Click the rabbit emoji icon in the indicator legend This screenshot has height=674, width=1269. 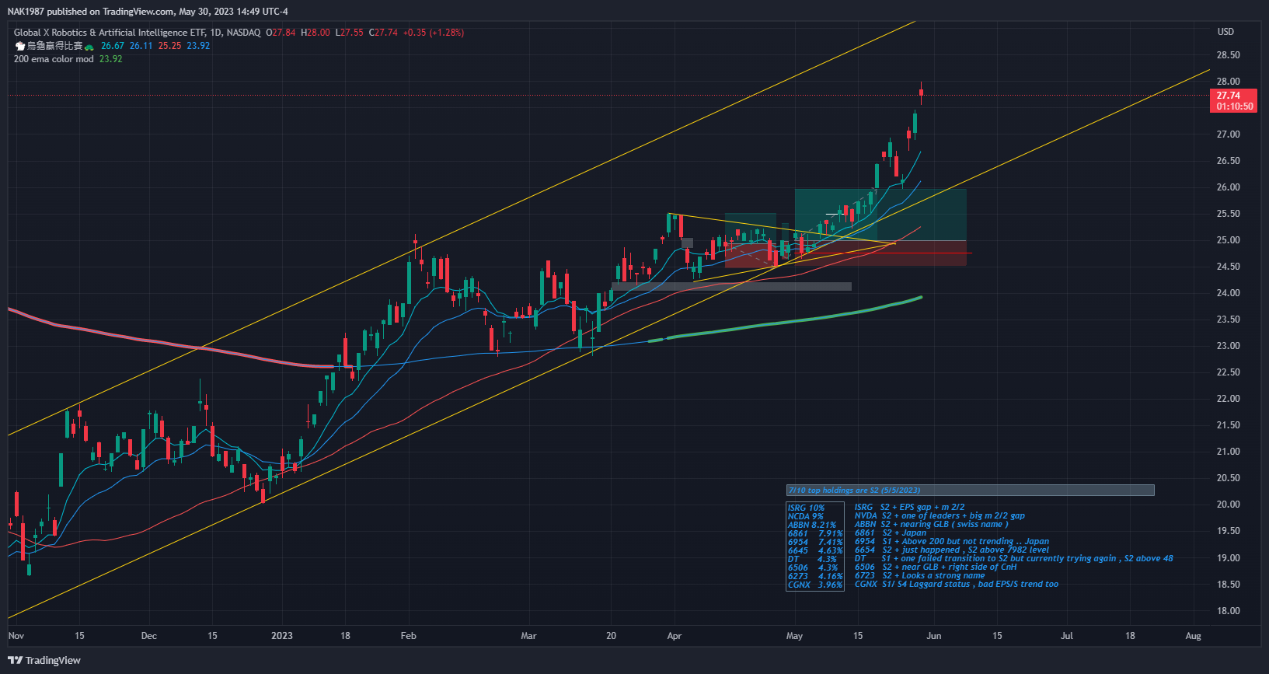[20, 46]
